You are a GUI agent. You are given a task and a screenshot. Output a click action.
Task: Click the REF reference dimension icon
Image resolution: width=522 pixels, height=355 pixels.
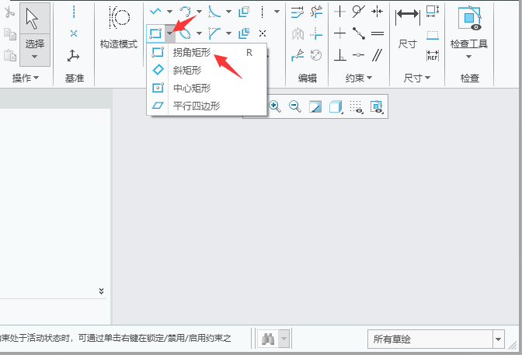click(x=433, y=55)
